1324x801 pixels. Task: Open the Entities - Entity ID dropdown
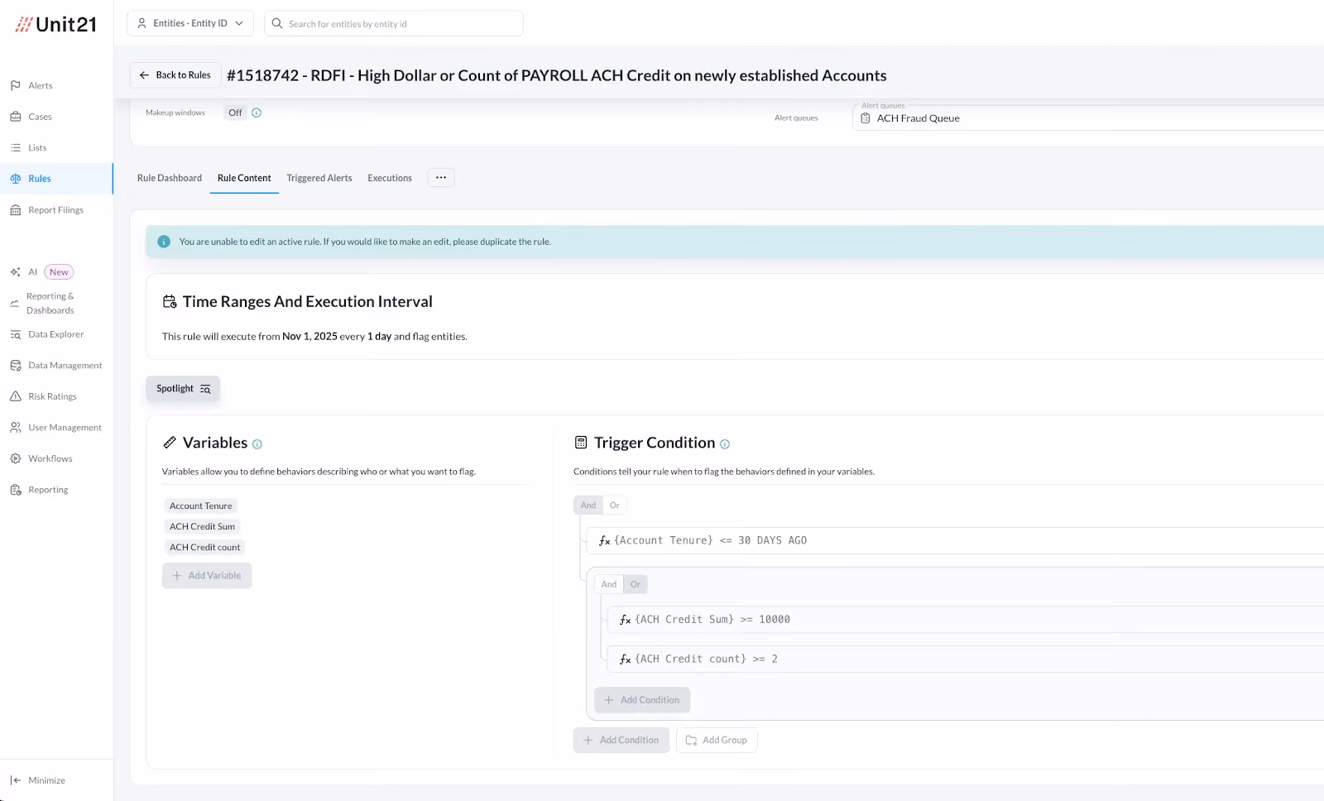[x=190, y=23]
